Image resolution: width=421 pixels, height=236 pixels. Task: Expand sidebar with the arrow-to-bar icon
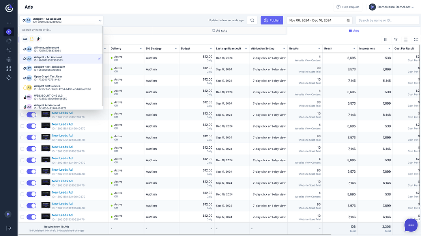click(x=9, y=228)
